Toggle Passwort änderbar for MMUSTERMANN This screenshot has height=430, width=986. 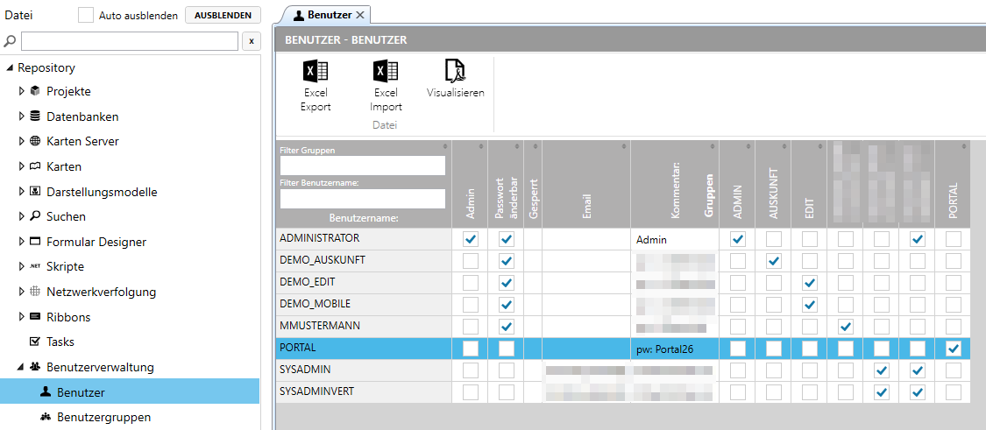point(507,327)
